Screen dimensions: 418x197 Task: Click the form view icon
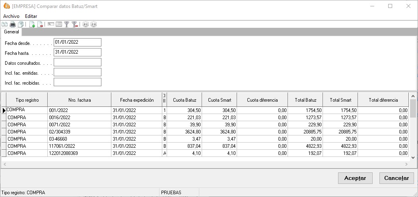click(x=59, y=25)
